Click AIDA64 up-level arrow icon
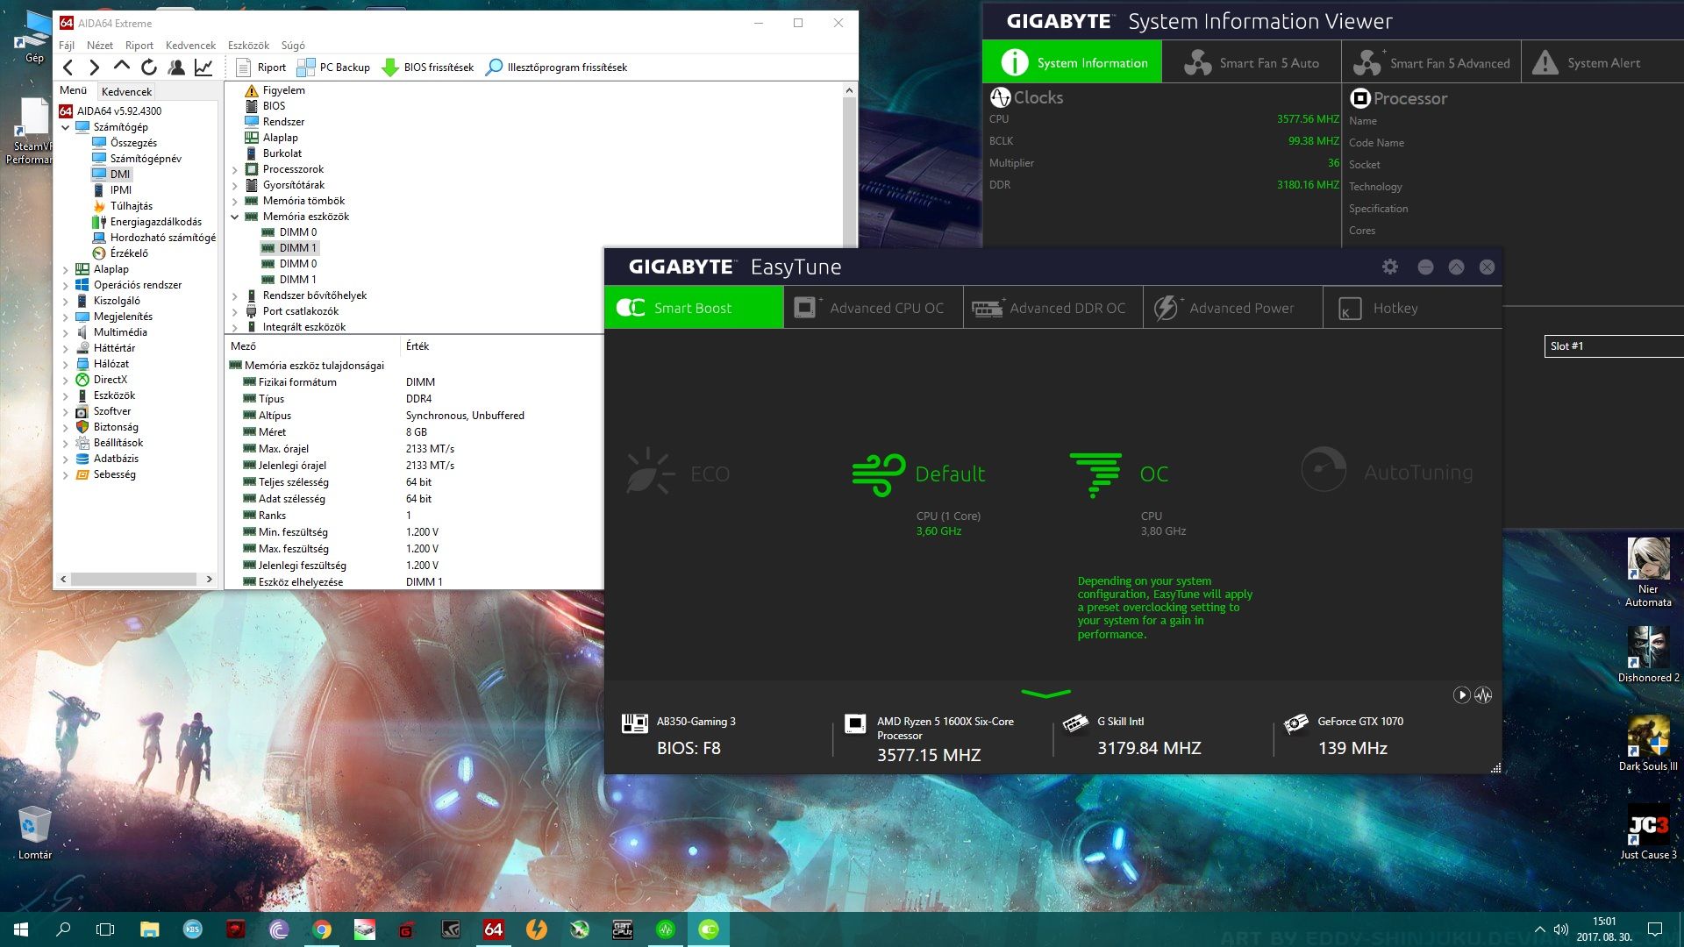 coord(122,67)
